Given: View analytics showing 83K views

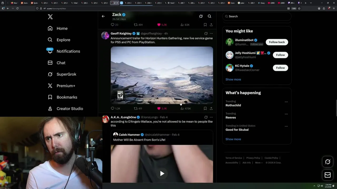Looking at the screenshot, I should point(185,25).
